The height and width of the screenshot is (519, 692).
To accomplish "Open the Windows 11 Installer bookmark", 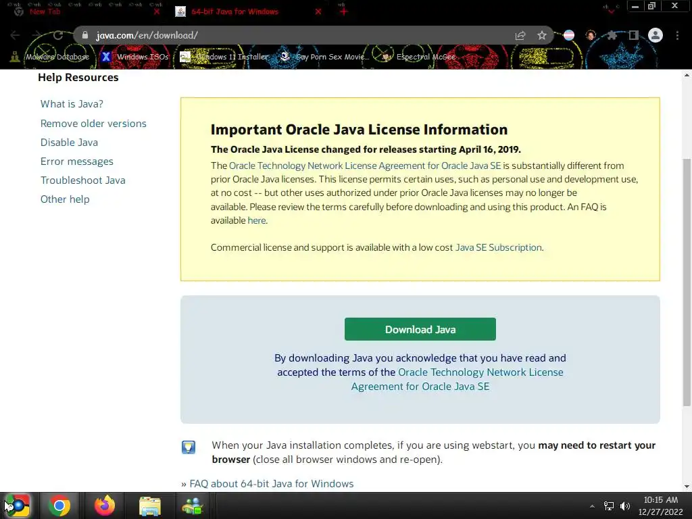I will coord(224,57).
